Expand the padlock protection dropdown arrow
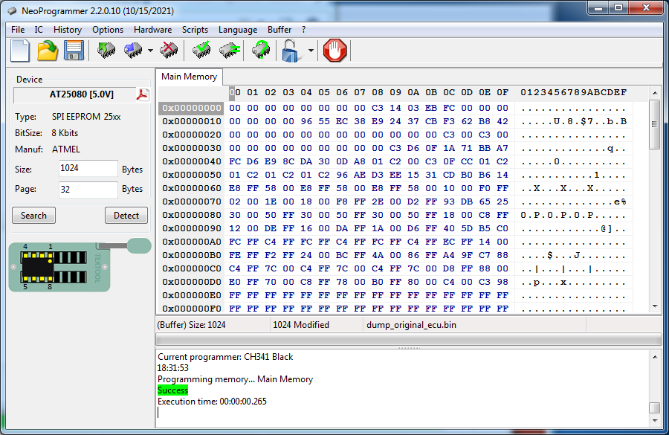The width and height of the screenshot is (669, 435). [x=311, y=51]
